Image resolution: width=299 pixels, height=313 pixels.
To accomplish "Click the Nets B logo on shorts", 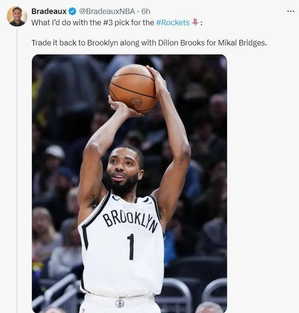I will [120, 303].
